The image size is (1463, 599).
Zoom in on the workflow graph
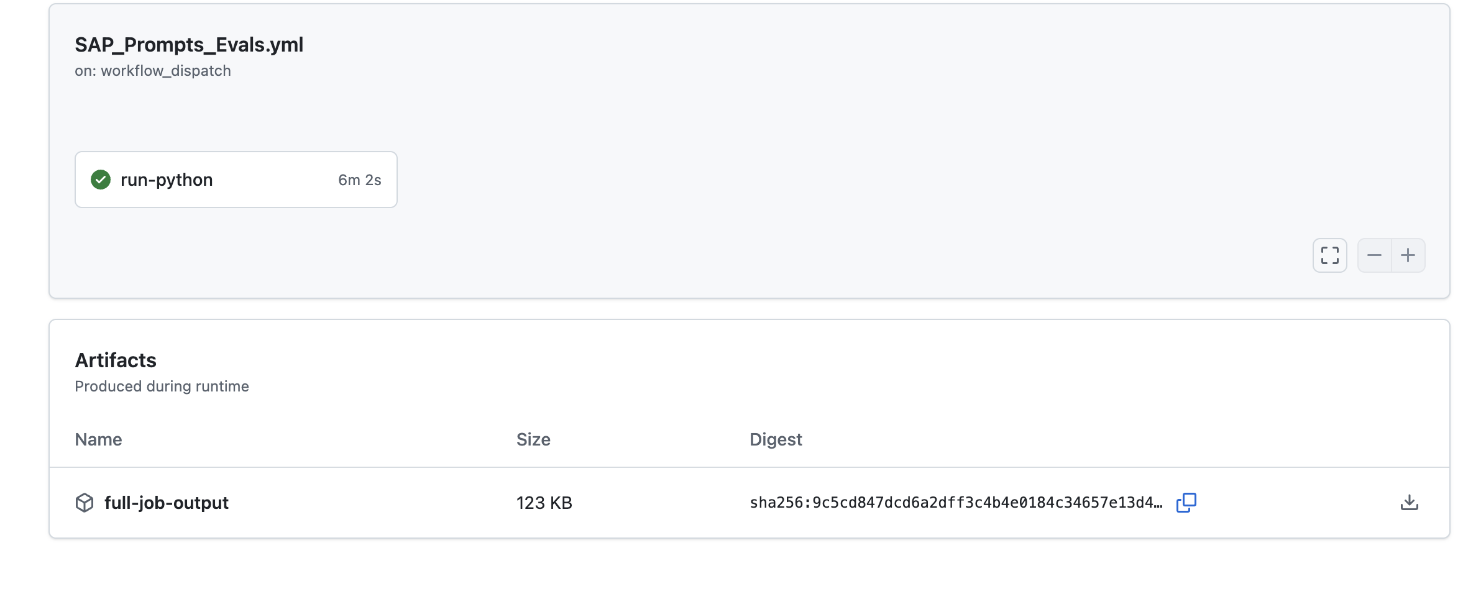pyautogui.click(x=1408, y=255)
